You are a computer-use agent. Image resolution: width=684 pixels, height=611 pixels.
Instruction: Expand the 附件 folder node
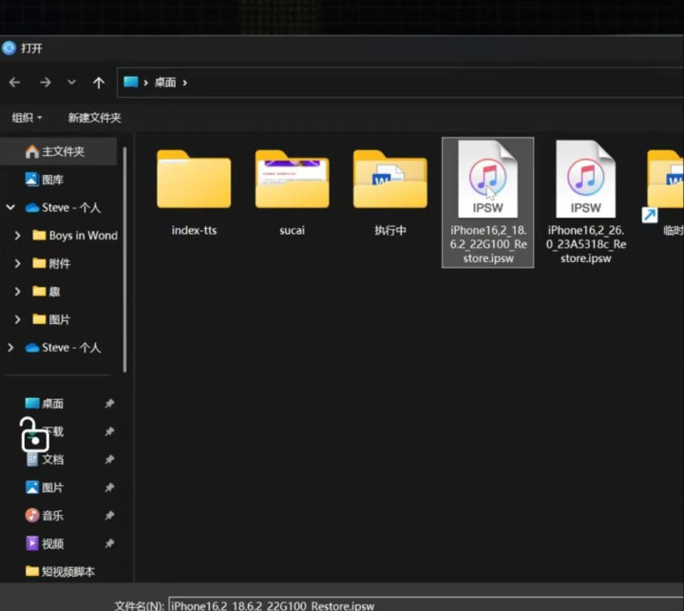(x=18, y=263)
